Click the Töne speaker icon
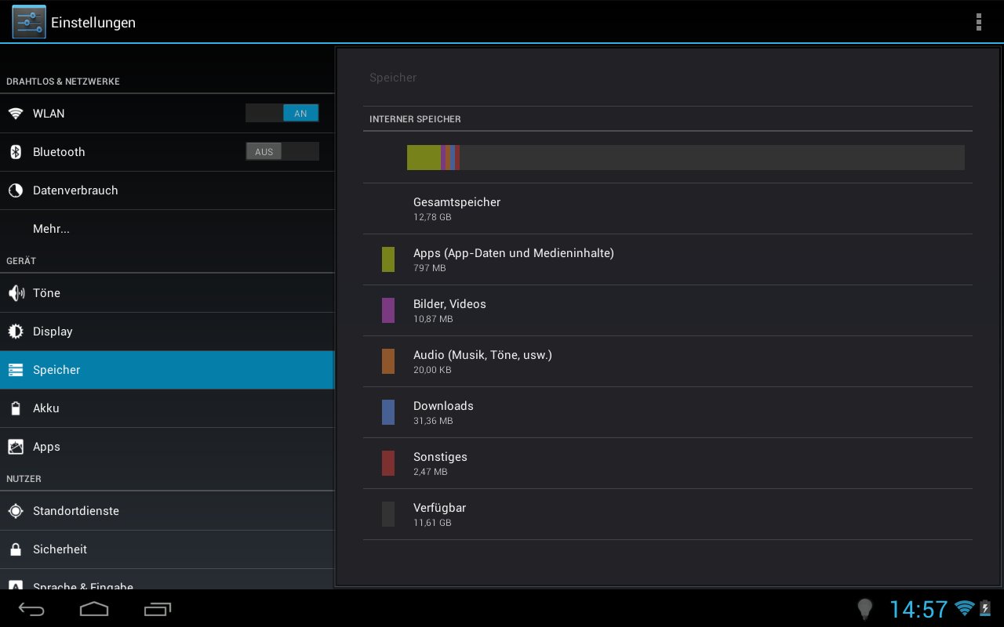This screenshot has height=627, width=1004. (x=16, y=293)
